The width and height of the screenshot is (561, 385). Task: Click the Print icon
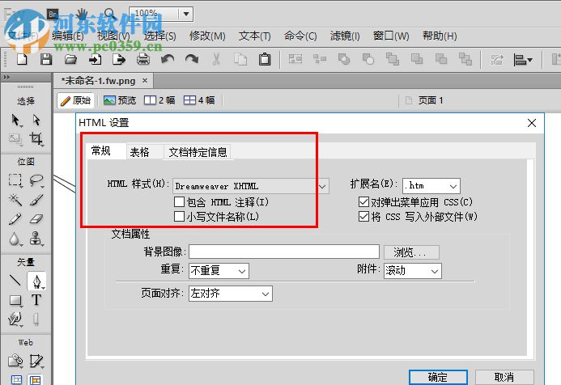point(143,59)
